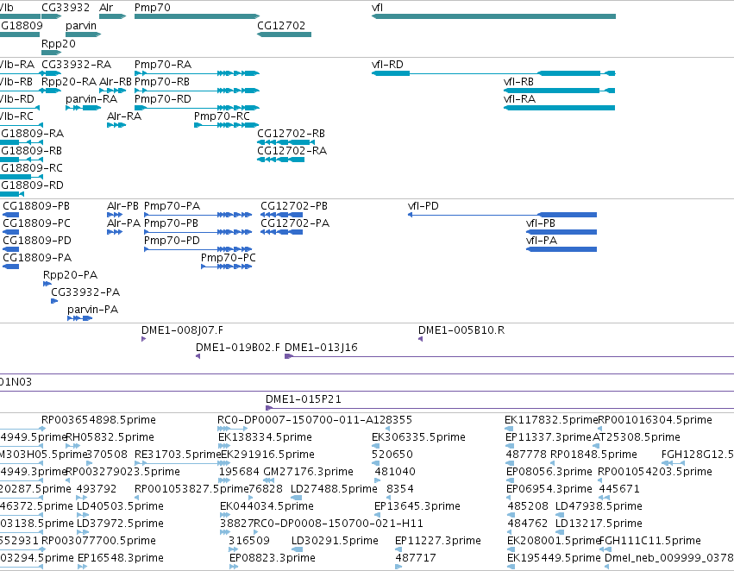Screen dimensions: 734x571
Task: Select the CG18809-PB protein label
Action: tap(36, 206)
